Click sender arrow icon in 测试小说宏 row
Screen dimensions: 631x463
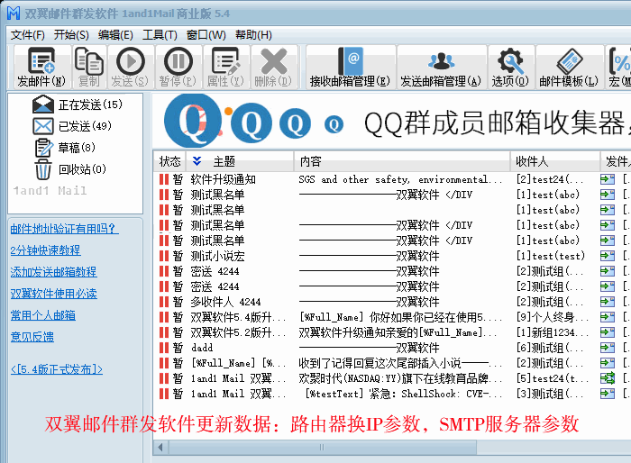608,256
